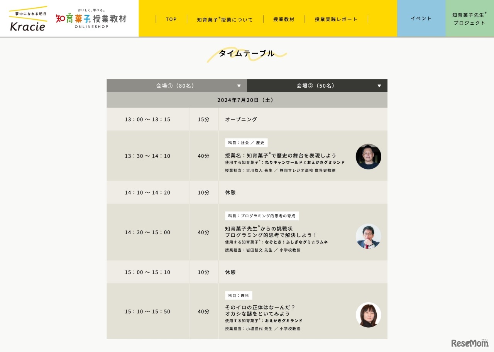Click the 科目:プログラミング的思考の育成 tag
Viewport: 494px width, 352px height.
[x=262, y=216]
